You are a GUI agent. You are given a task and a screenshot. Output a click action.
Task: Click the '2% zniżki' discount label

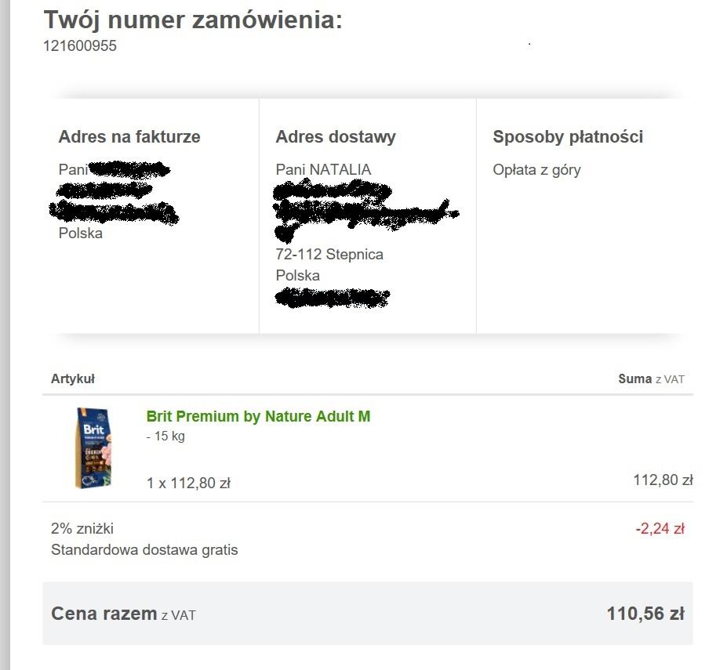tap(82, 529)
